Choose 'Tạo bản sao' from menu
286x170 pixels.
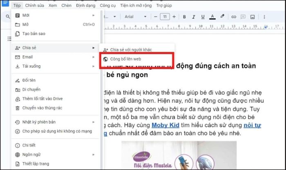(x=34, y=33)
